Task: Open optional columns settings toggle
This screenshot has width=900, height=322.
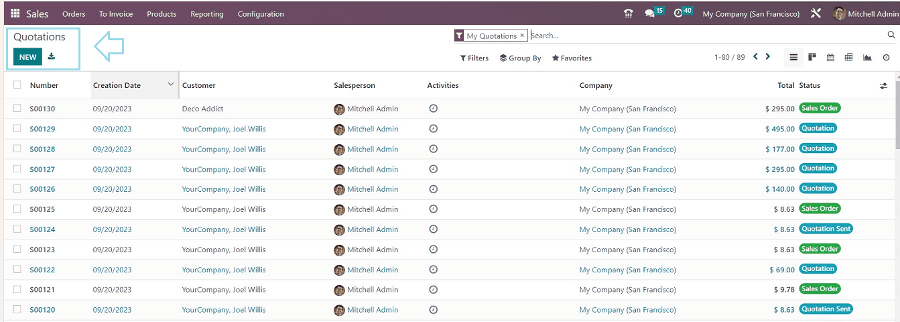Action: pyautogui.click(x=883, y=86)
